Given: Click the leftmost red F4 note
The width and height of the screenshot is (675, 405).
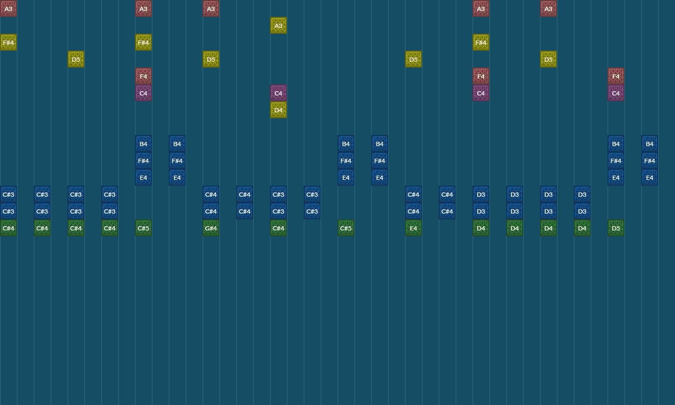Looking at the screenshot, I should [x=143, y=76].
